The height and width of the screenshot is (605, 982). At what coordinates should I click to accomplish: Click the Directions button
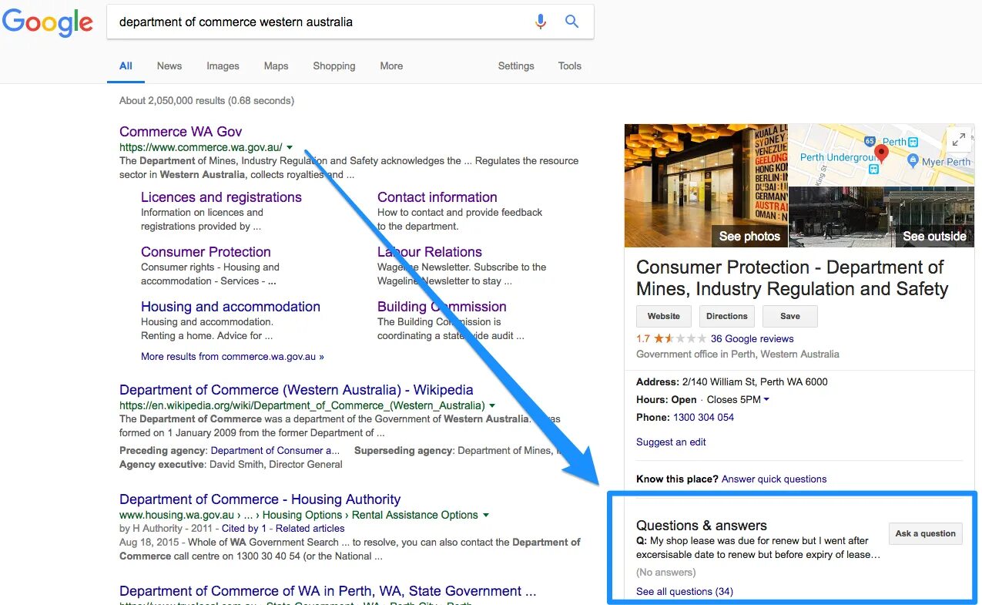[x=727, y=316]
